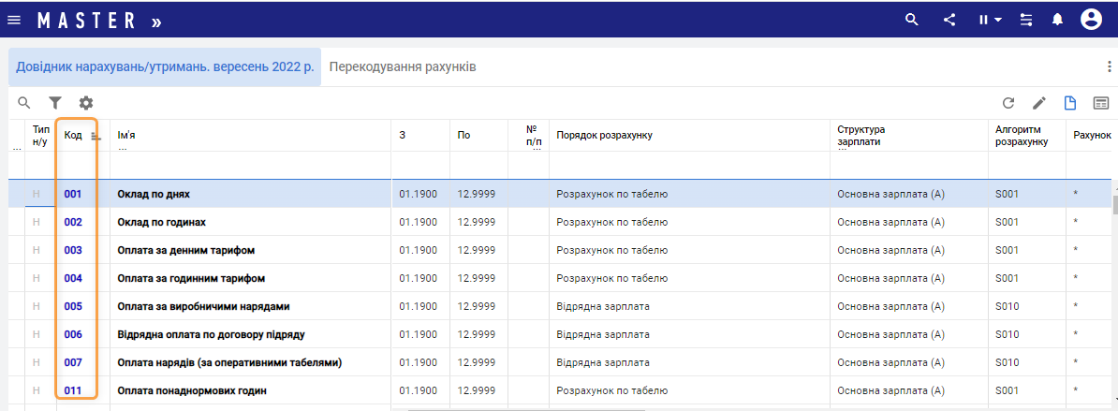Click the blue document icon
This screenshot has height=411, width=1118.
coord(1070,103)
